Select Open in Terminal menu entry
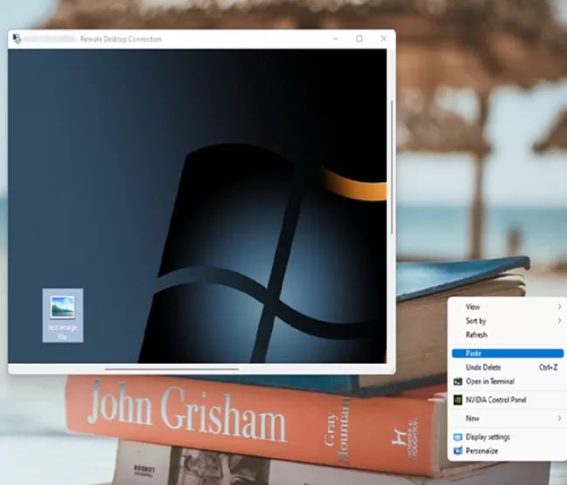Viewport: 567px width, 485px height. click(508, 381)
